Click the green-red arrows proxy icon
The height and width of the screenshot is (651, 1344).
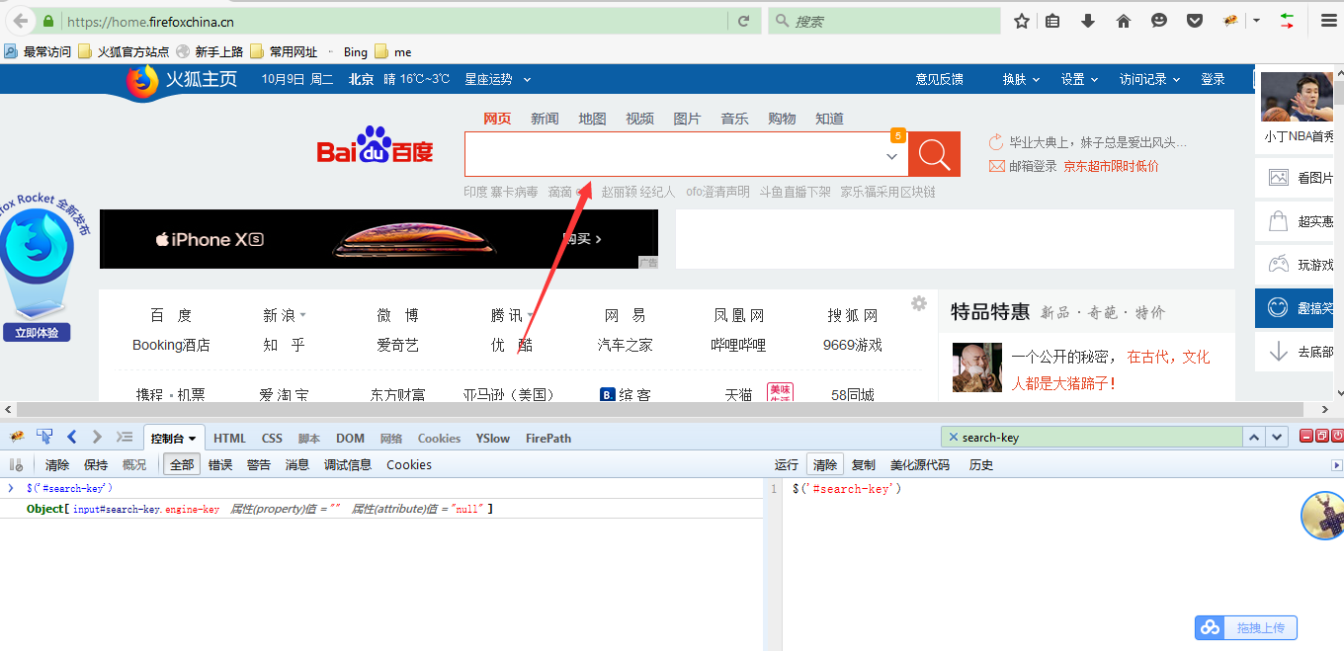point(1287,21)
